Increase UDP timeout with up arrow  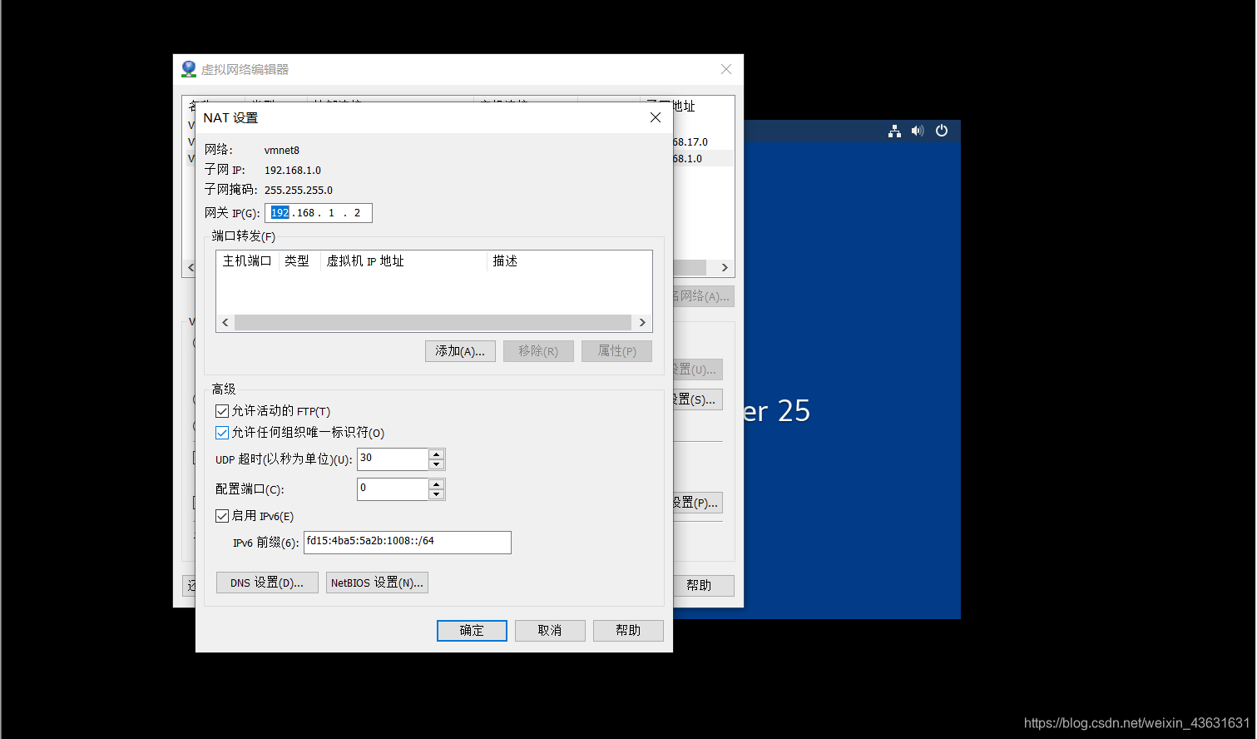(436, 454)
